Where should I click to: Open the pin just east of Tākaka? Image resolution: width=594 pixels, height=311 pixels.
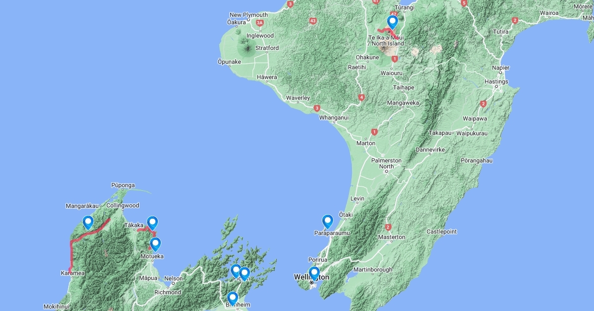coord(152,224)
